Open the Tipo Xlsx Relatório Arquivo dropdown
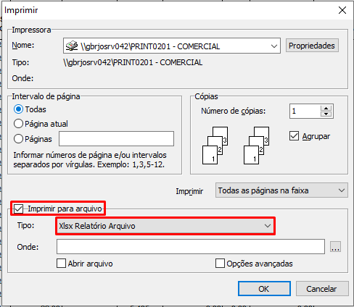This screenshot has height=307, width=354. 165,226
